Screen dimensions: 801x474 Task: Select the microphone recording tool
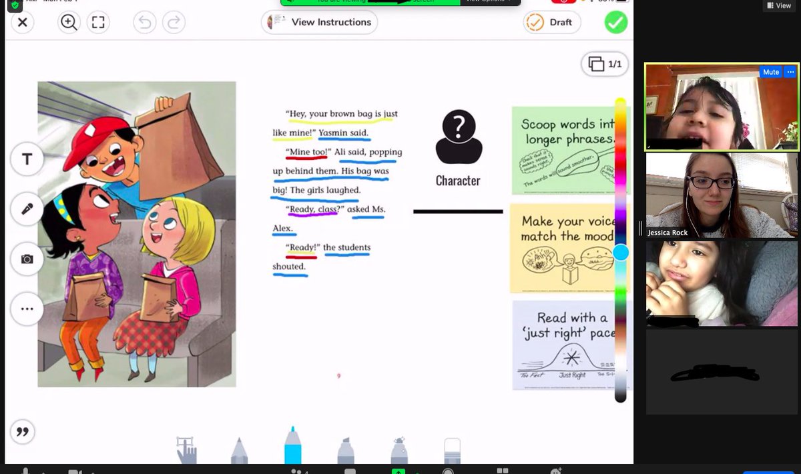point(27,209)
